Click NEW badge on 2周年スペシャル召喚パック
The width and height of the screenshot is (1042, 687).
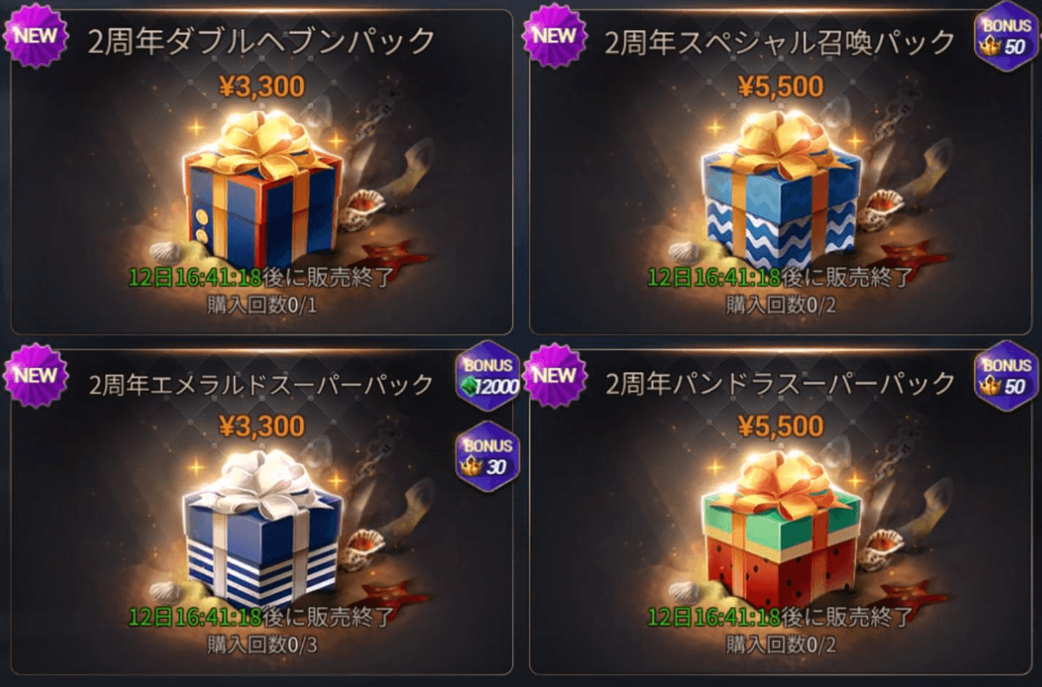tap(555, 37)
